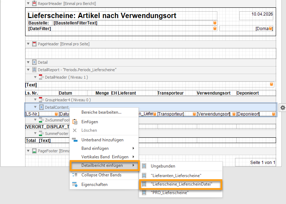
Task: Choose "Lieferanten_Lieferscheine" submenu entry
Action: [181, 176]
